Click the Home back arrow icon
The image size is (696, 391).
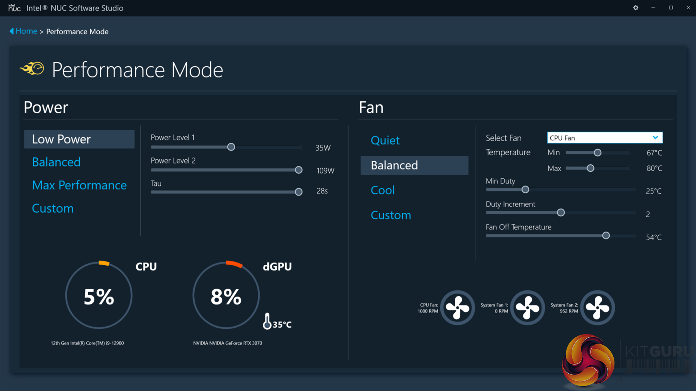point(12,31)
